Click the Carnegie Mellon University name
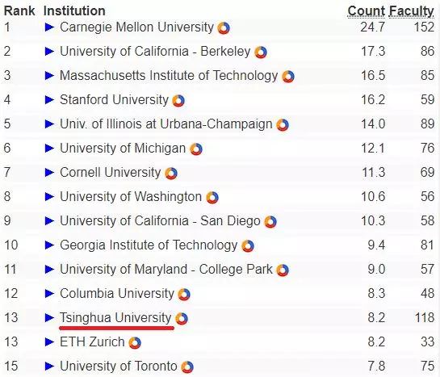This screenshot has height=377, width=440. pos(136,27)
